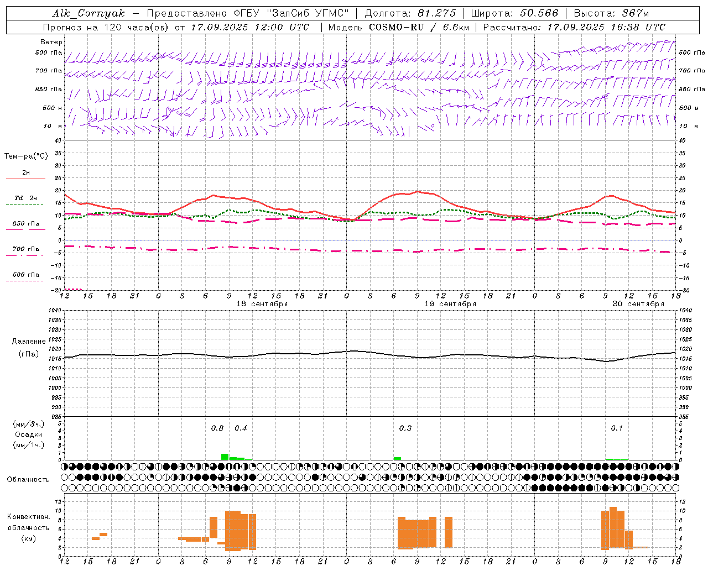Click the 18 сентября date label
Screen dimensions: 708x566
point(262,304)
